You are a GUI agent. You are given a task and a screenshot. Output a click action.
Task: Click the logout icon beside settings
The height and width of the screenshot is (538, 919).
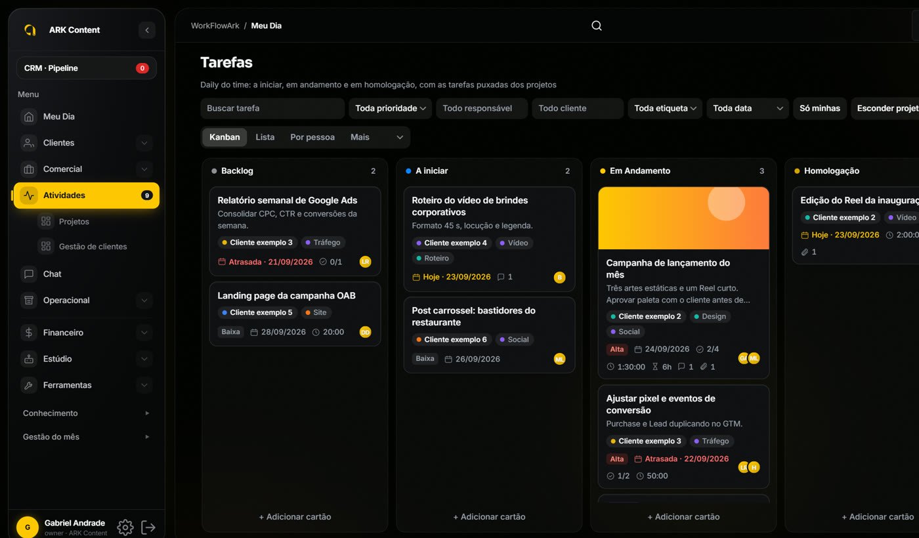[148, 528]
